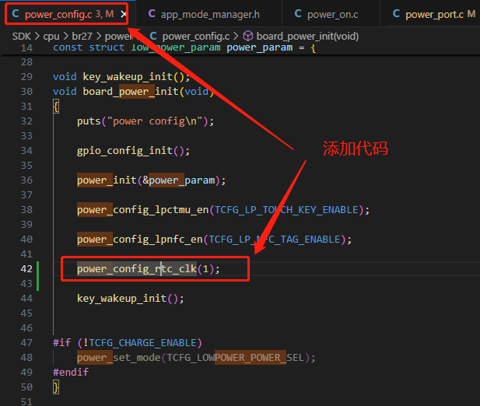
Task: Click the #if (!TCFG_CHARGE_ENABLE) directive
Action: [x=128, y=343]
